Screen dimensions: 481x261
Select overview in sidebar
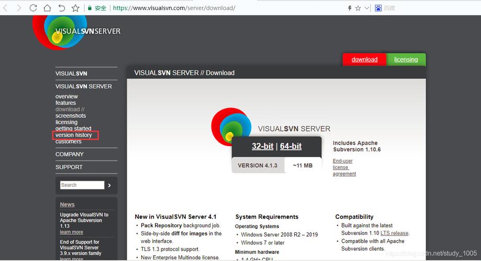(66, 97)
